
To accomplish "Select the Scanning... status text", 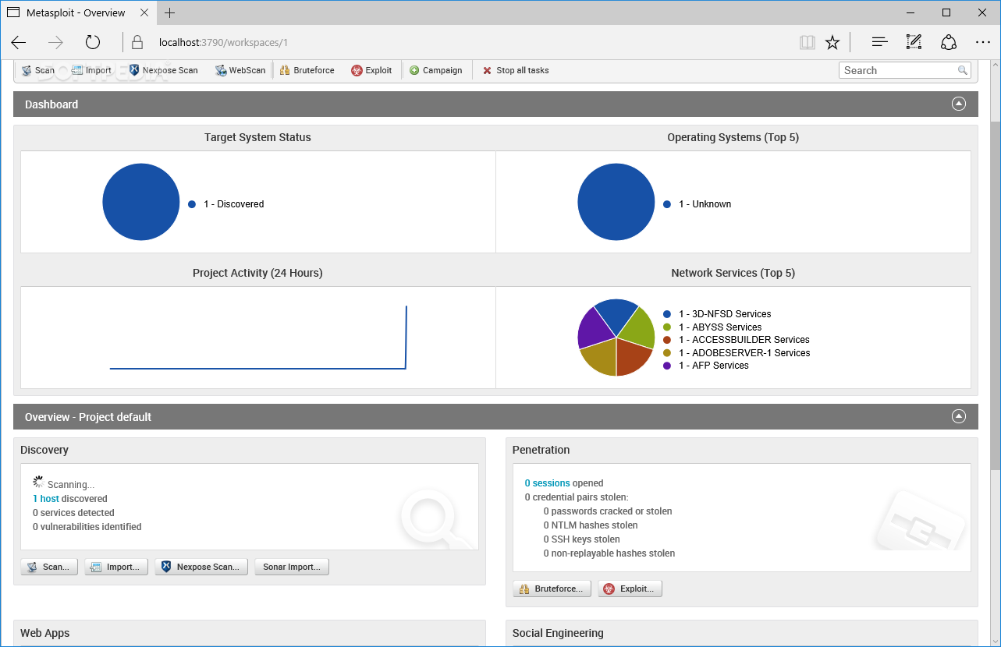I will (71, 485).
